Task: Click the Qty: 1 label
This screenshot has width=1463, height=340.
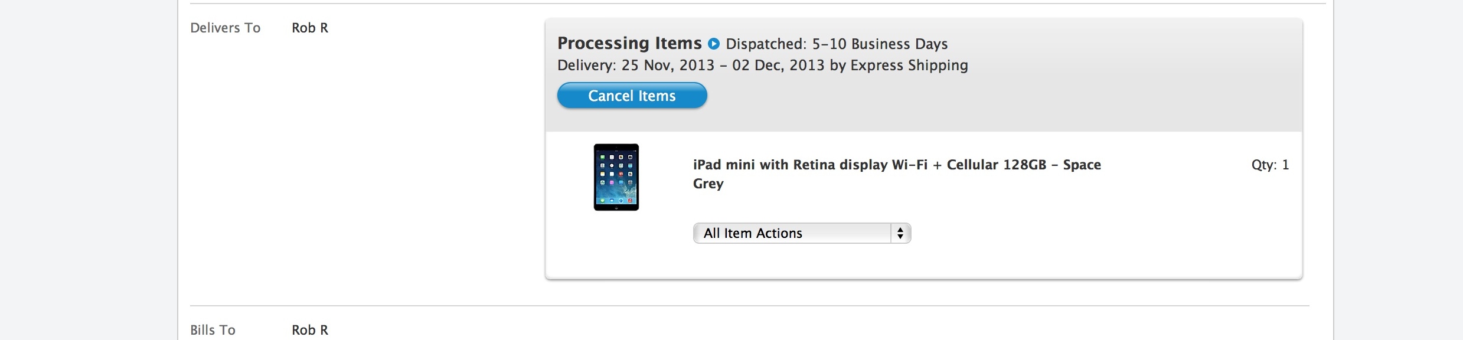Action: (1269, 165)
